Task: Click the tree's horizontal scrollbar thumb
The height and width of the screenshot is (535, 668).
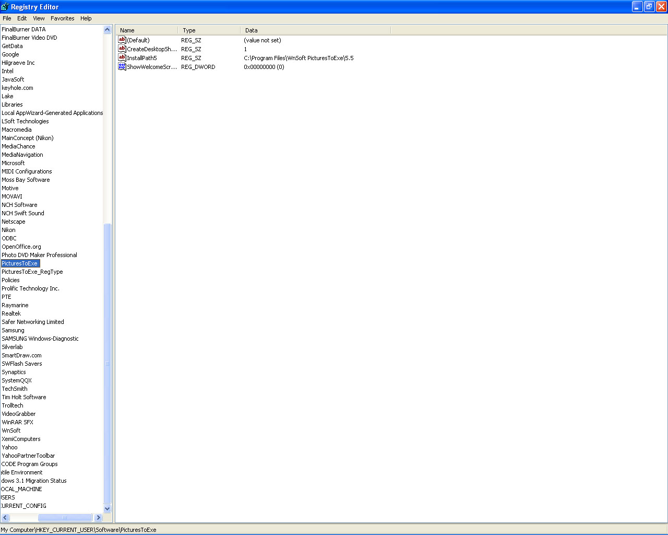Action: pos(65,517)
